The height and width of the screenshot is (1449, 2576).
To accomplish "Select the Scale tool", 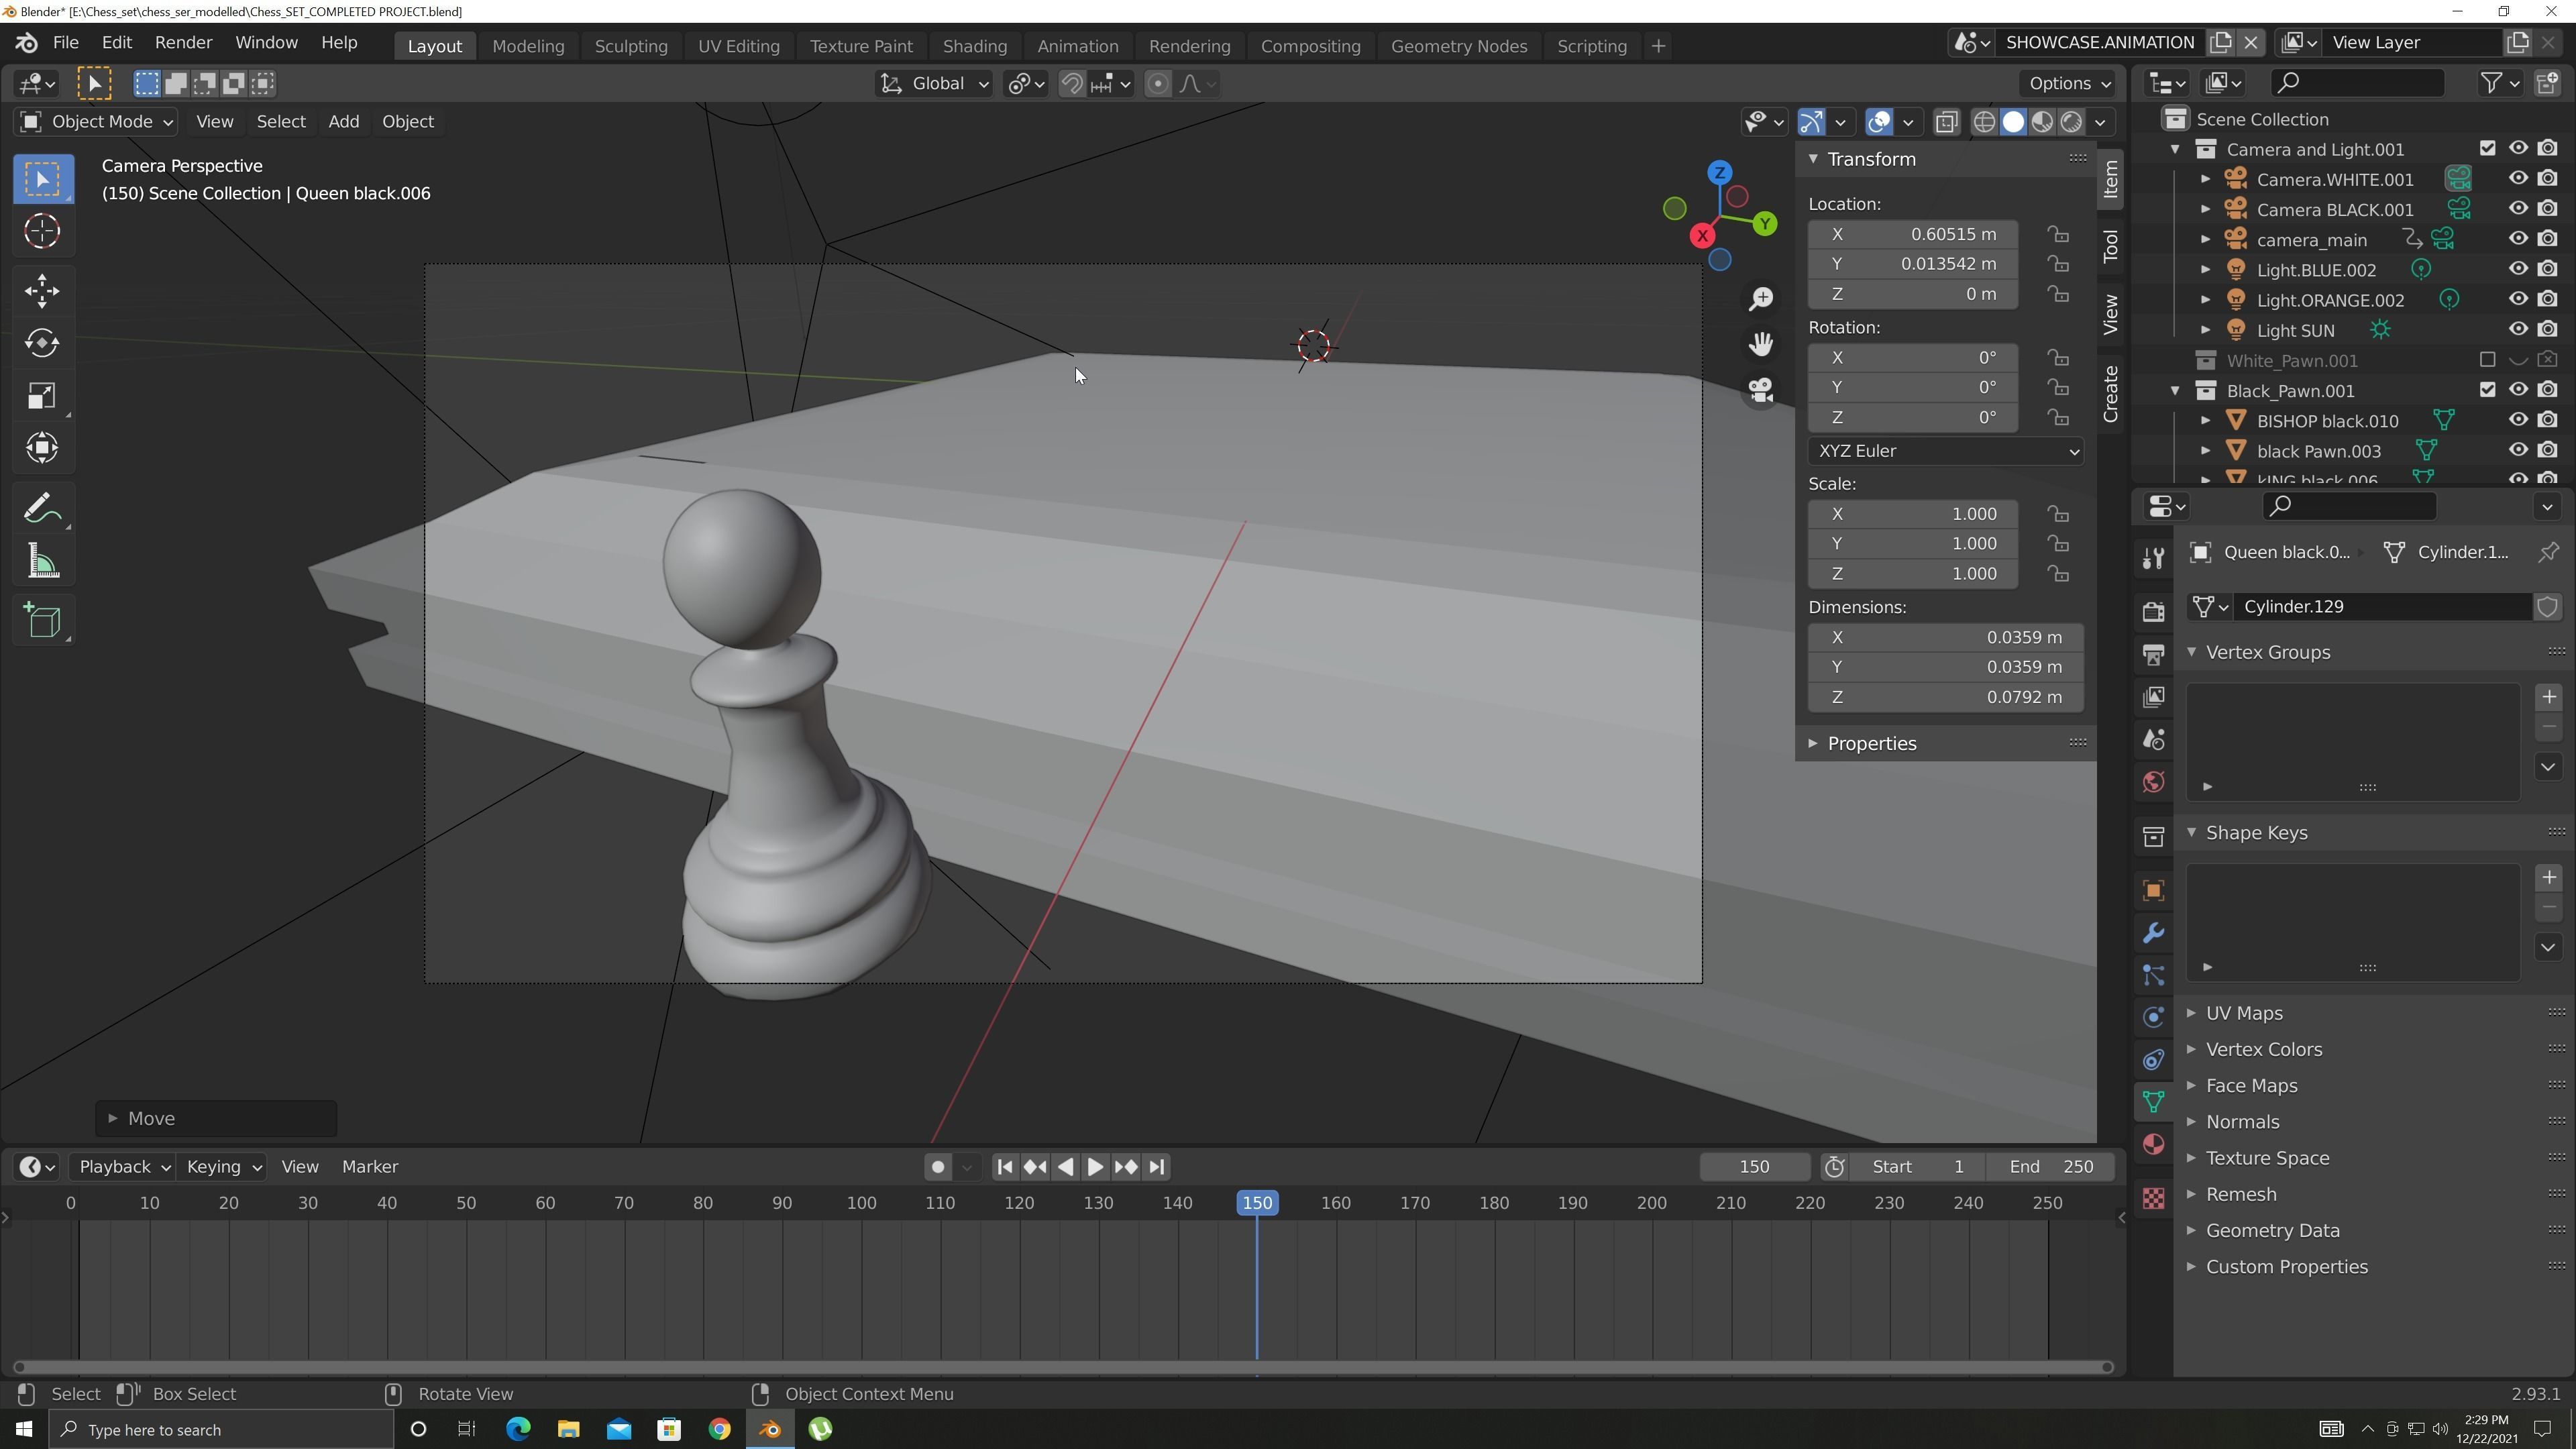I will tap(42, 395).
